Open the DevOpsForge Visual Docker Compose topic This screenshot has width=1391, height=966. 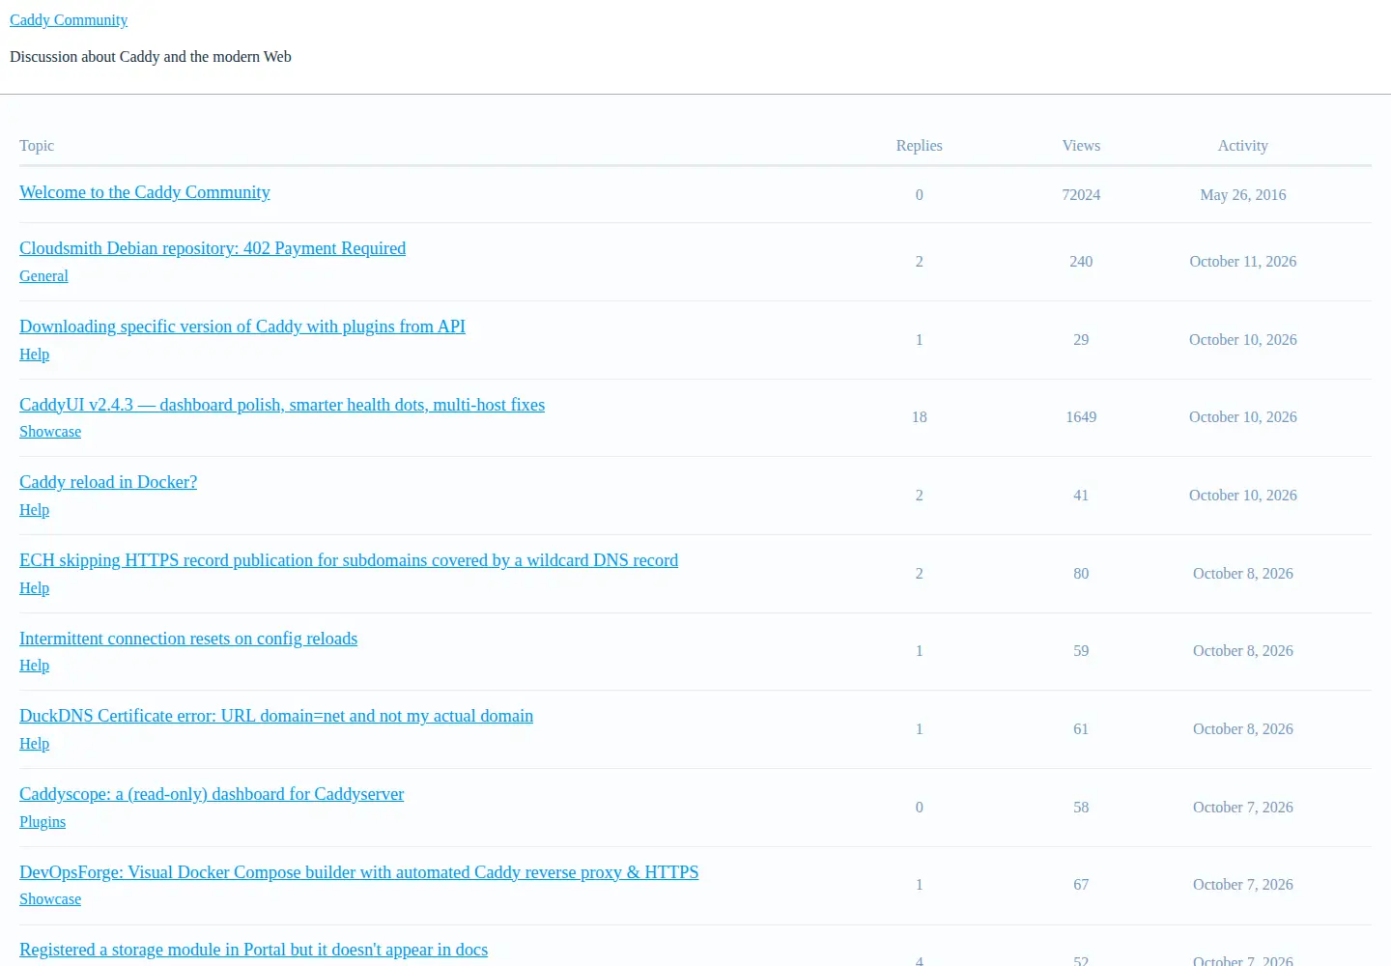(x=359, y=872)
